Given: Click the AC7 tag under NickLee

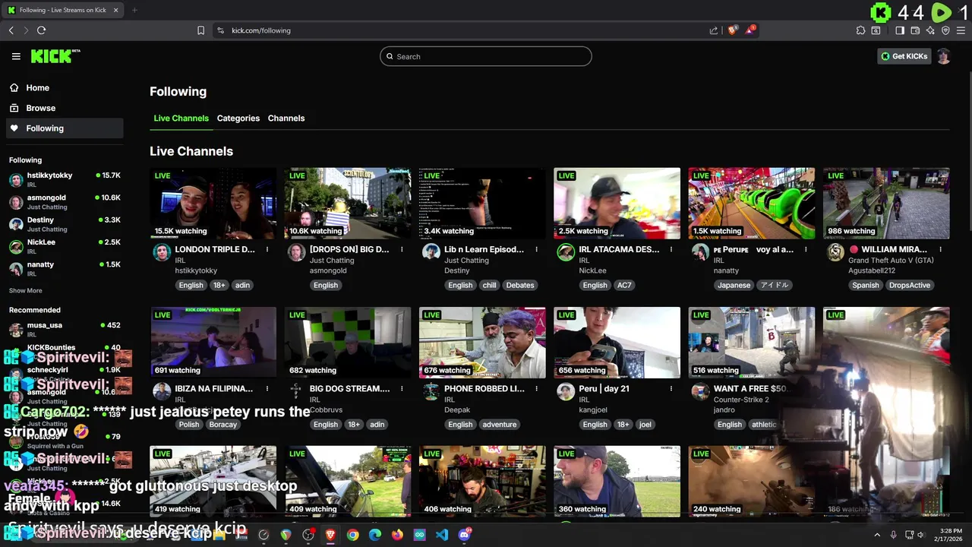Looking at the screenshot, I should coord(624,285).
